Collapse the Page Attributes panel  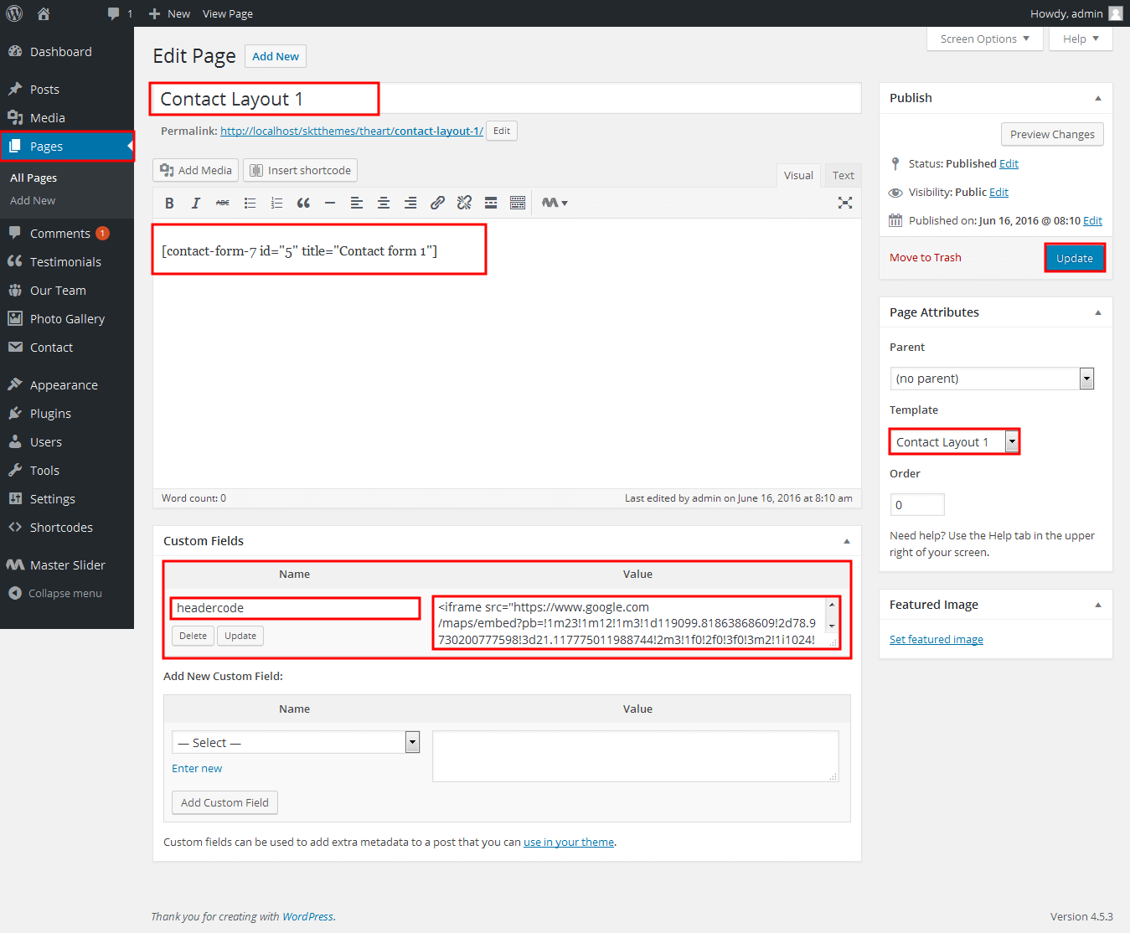point(1098,312)
